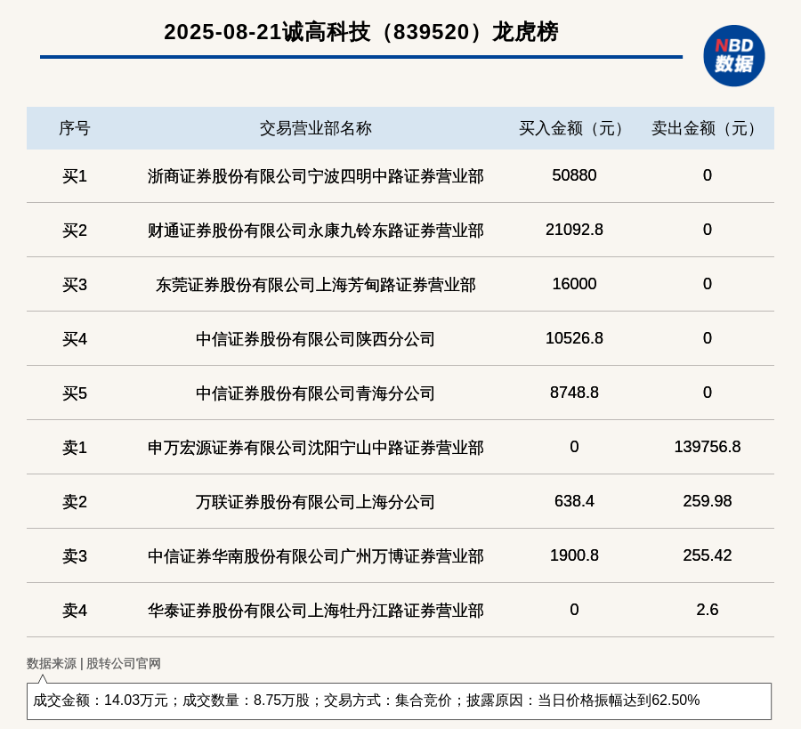
Task: Click the 卖2 row label
Action: pyautogui.click(x=75, y=502)
